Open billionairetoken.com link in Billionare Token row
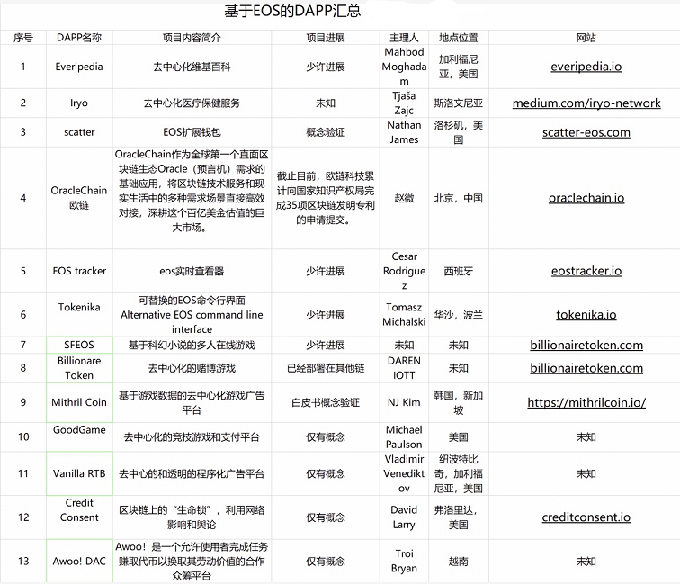This screenshot has height=584, width=680. (586, 368)
